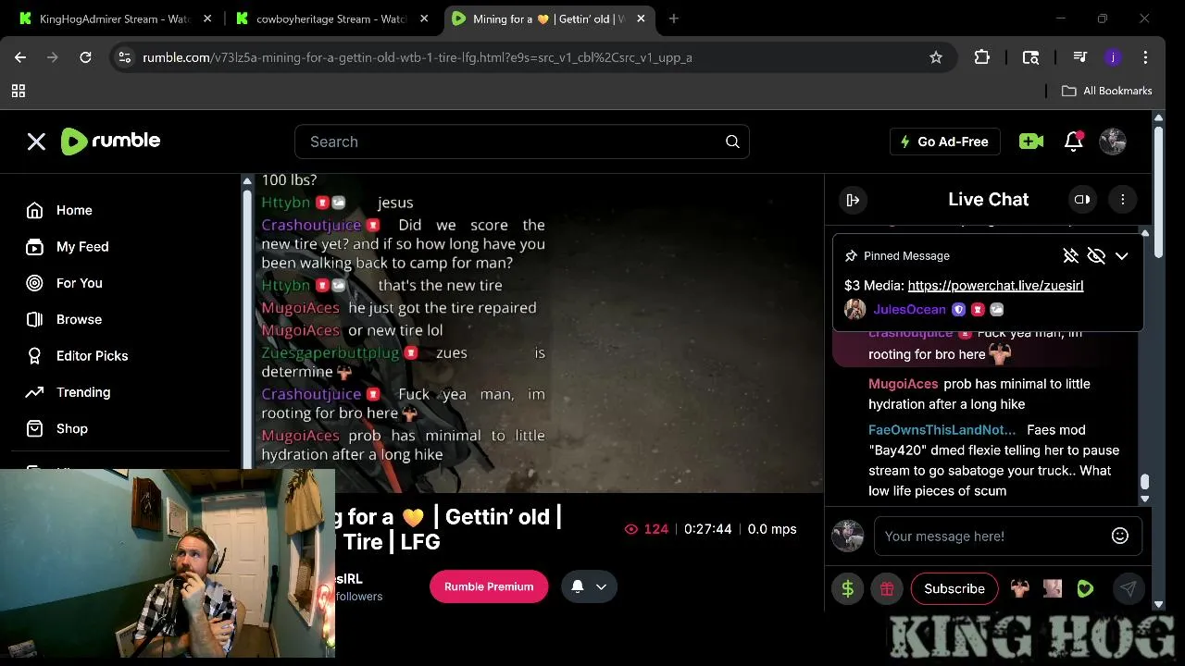Collapse the pinned message chevron
1185x666 pixels.
[1122, 256]
